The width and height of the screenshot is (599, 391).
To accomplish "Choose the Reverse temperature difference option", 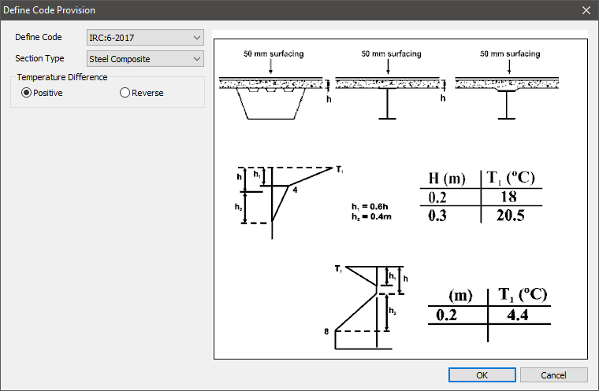I will click(x=125, y=93).
